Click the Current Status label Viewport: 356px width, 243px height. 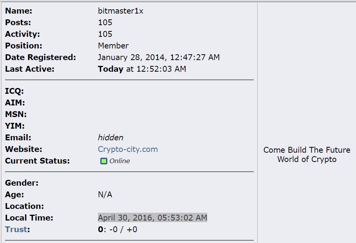click(37, 161)
